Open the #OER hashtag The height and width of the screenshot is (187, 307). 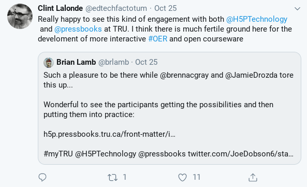[x=158, y=39]
